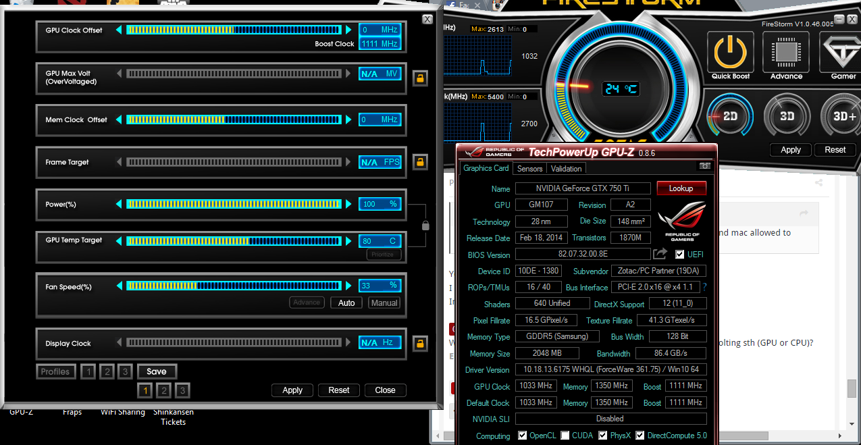Save the current profile with the Save button

(157, 371)
